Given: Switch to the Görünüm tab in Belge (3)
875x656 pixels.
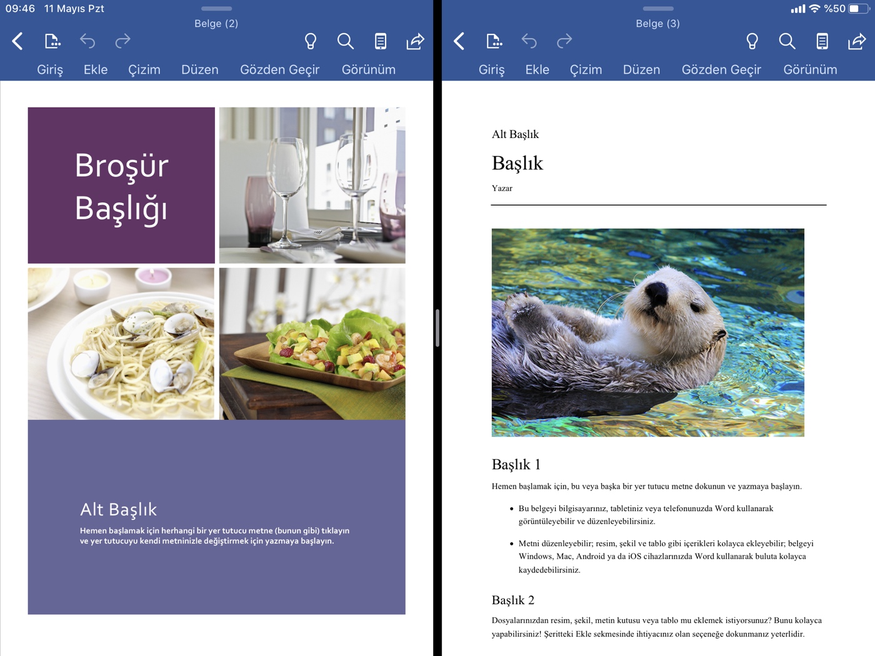Looking at the screenshot, I should [x=810, y=69].
